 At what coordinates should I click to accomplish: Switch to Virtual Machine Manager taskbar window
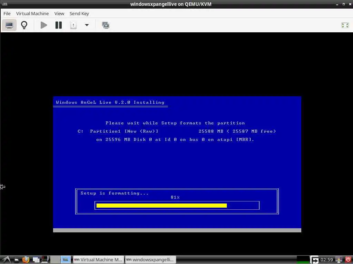tap(98, 260)
